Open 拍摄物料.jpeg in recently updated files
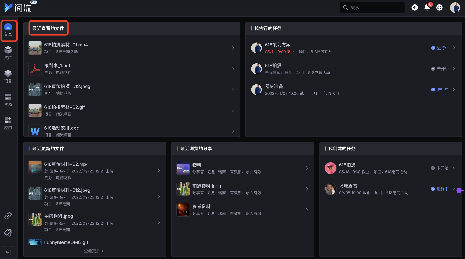 (x=59, y=216)
